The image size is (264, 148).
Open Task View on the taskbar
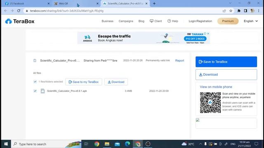86,144
